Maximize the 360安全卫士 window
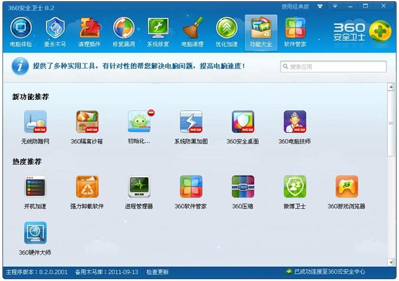 click(366, 6)
